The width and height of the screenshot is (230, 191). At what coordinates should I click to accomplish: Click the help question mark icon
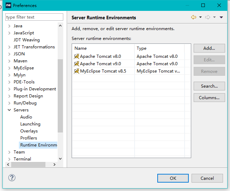tap(12, 178)
